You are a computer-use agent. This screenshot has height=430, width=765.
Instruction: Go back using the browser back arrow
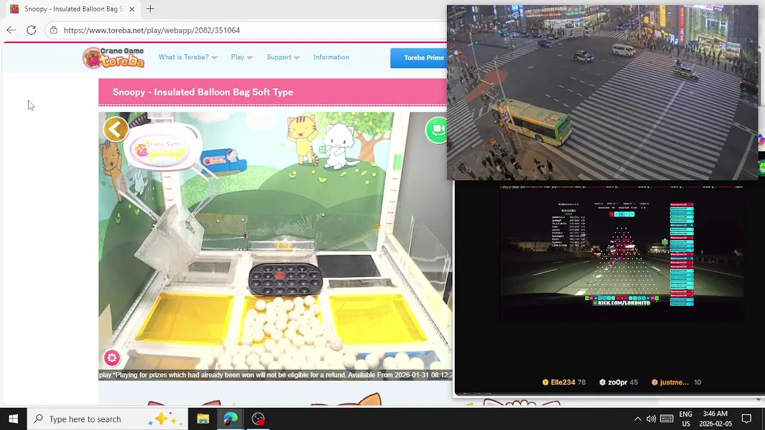tap(11, 30)
